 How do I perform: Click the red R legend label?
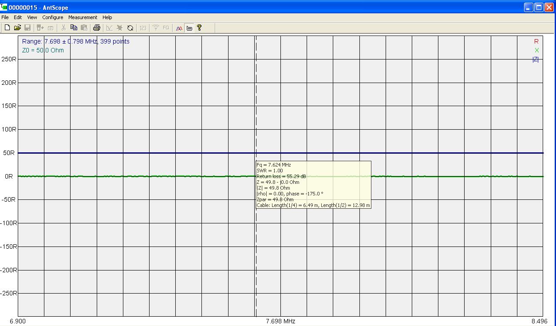(536, 41)
